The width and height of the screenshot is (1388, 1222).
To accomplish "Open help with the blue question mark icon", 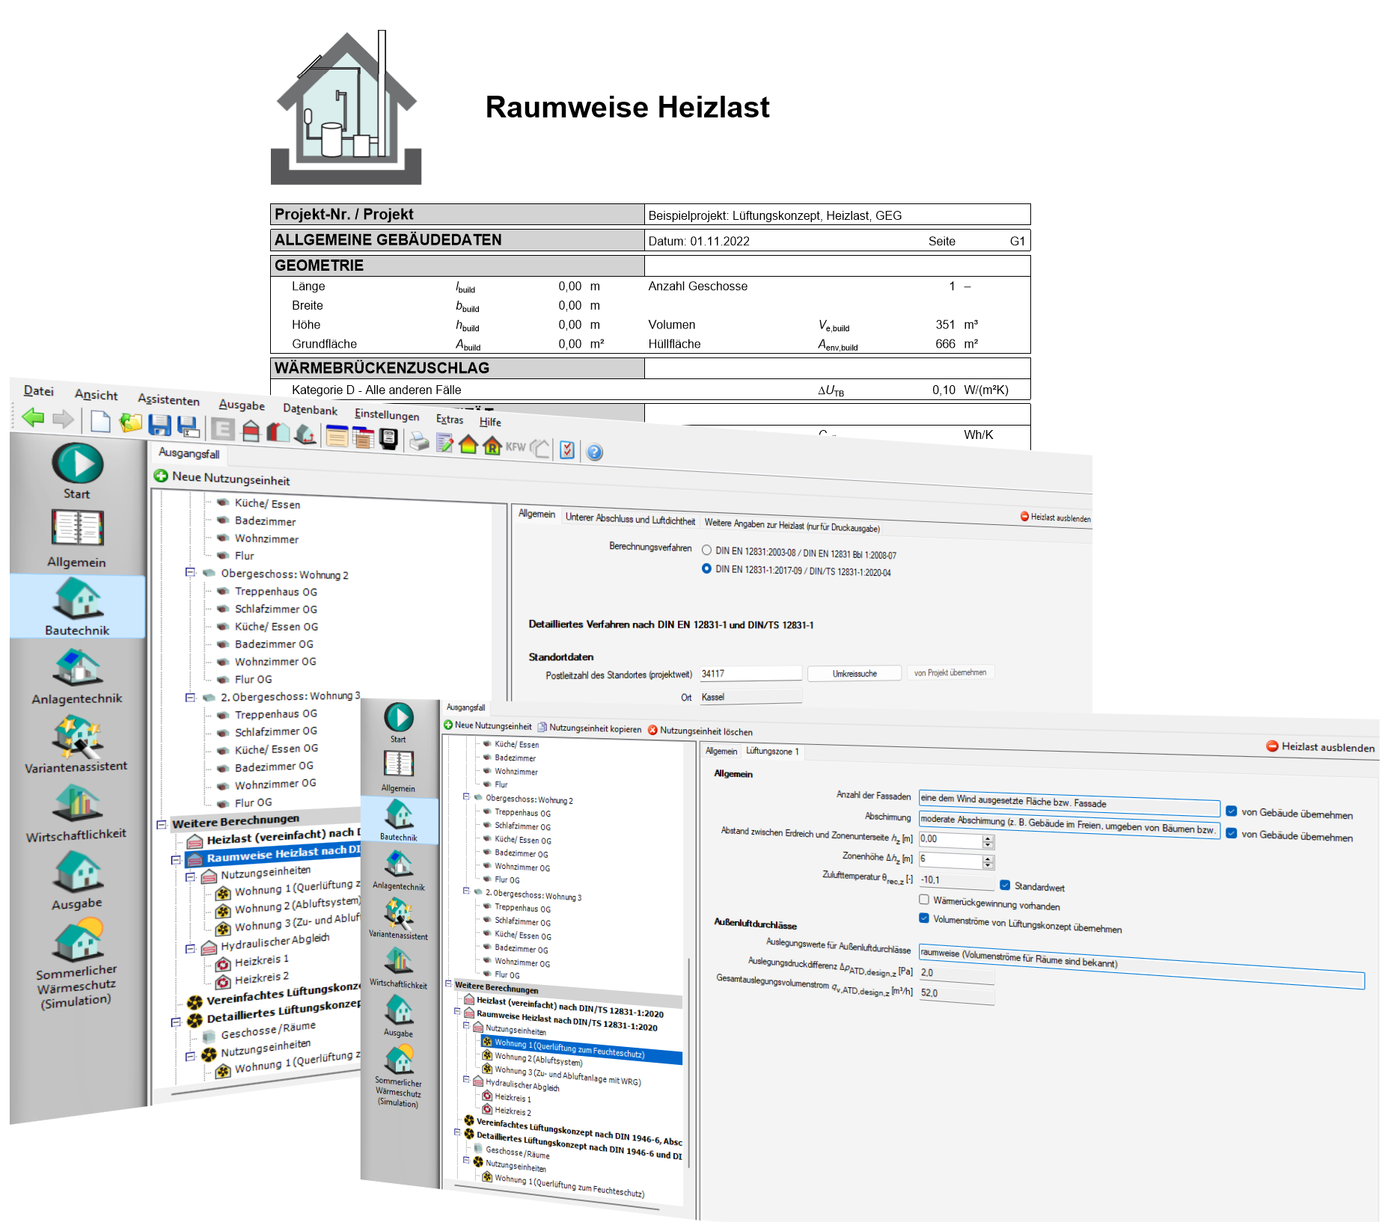I will [594, 452].
